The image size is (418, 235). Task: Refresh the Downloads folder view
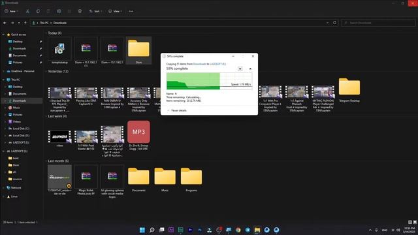click(x=334, y=23)
